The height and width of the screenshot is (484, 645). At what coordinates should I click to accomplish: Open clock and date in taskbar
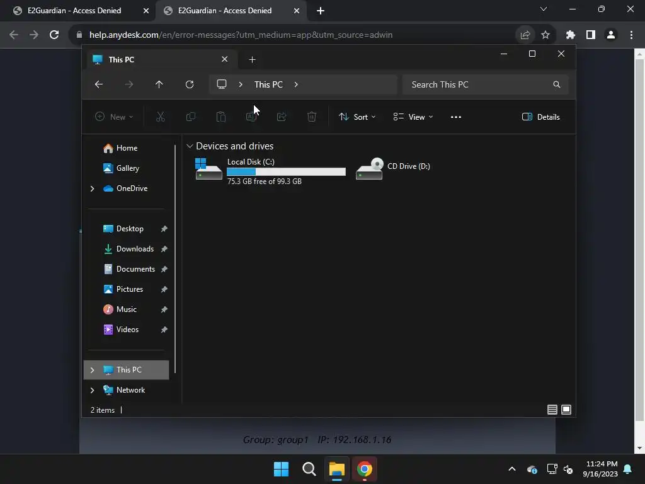(600, 469)
